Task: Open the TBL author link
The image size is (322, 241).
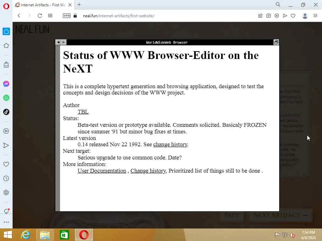Action: point(83,112)
